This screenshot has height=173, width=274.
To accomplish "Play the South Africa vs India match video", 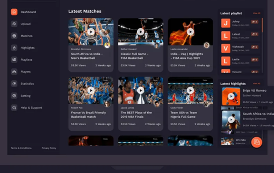I will (91, 32).
